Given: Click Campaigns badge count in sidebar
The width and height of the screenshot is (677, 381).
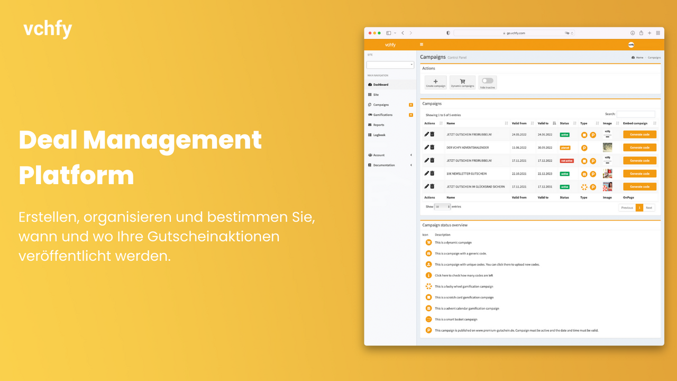Looking at the screenshot, I should [x=411, y=105].
